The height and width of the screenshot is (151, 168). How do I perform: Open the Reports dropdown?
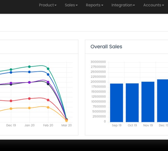[94, 5]
